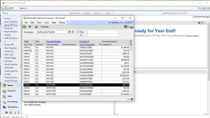Click the Sales module icon
The height and width of the screenshot is (118, 210).
[x=4, y=96]
